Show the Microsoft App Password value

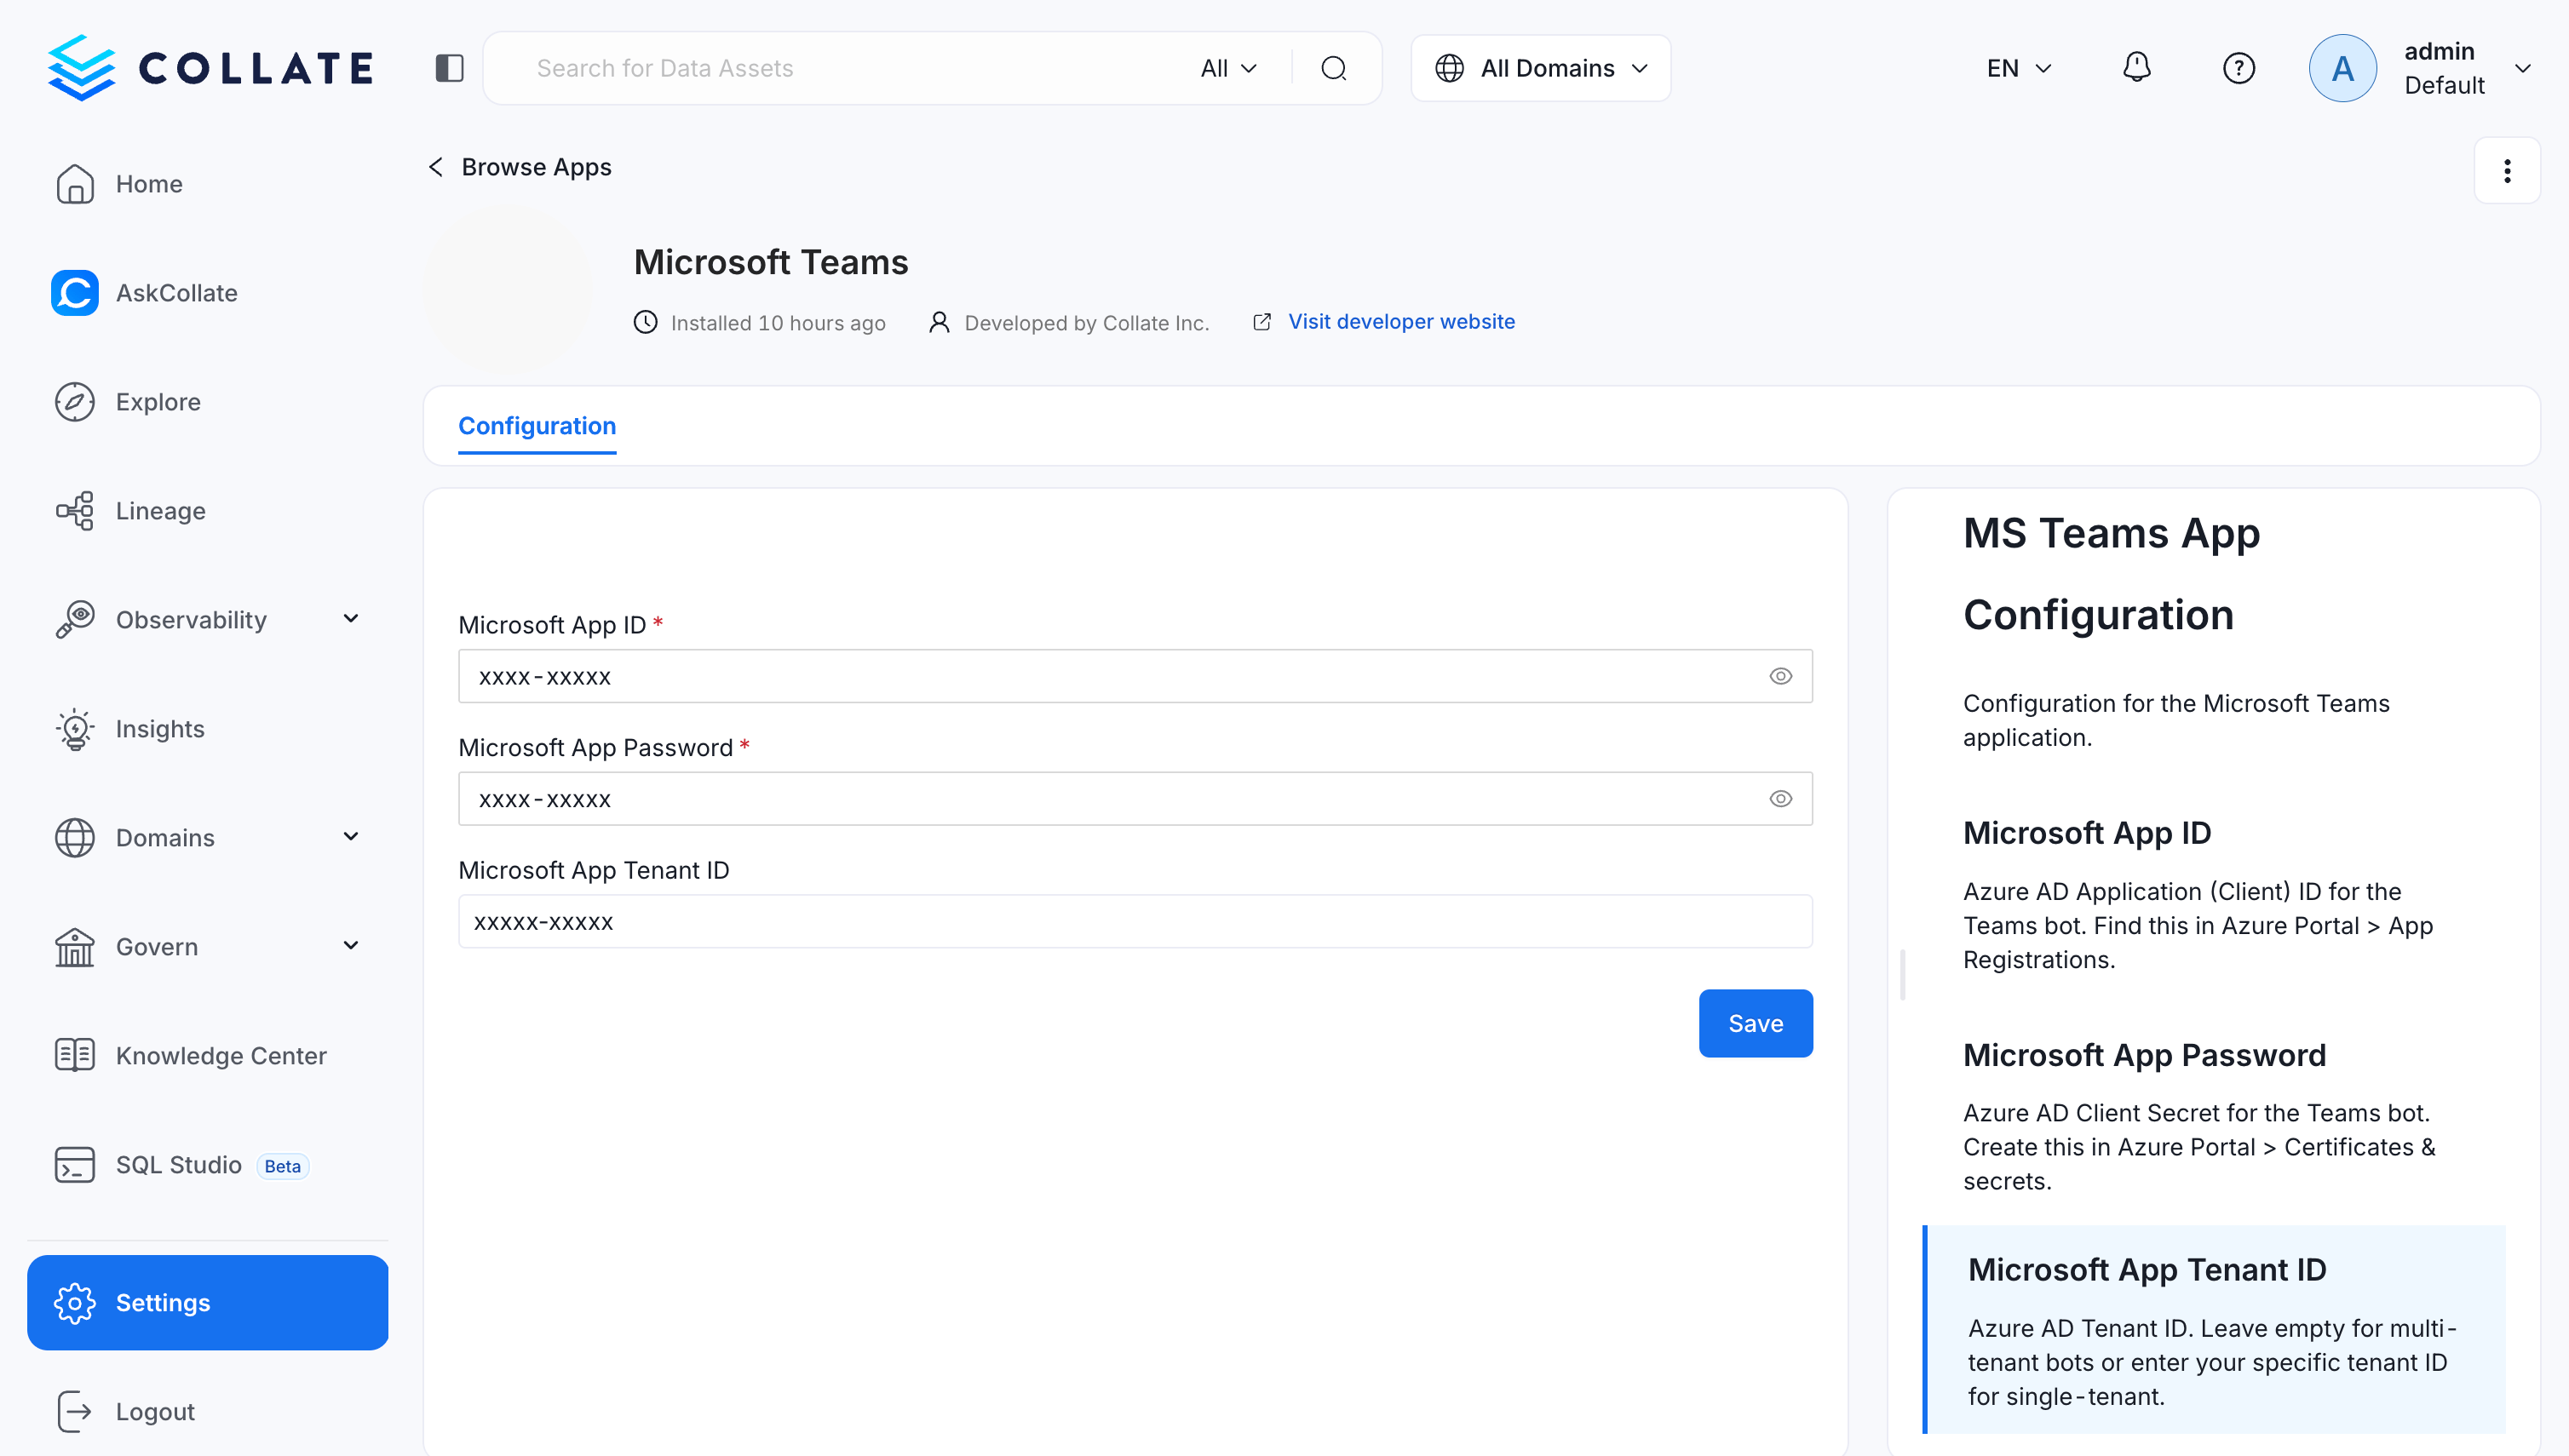[x=1779, y=799]
